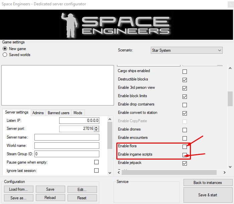Open the Banned users tab

click(x=58, y=113)
